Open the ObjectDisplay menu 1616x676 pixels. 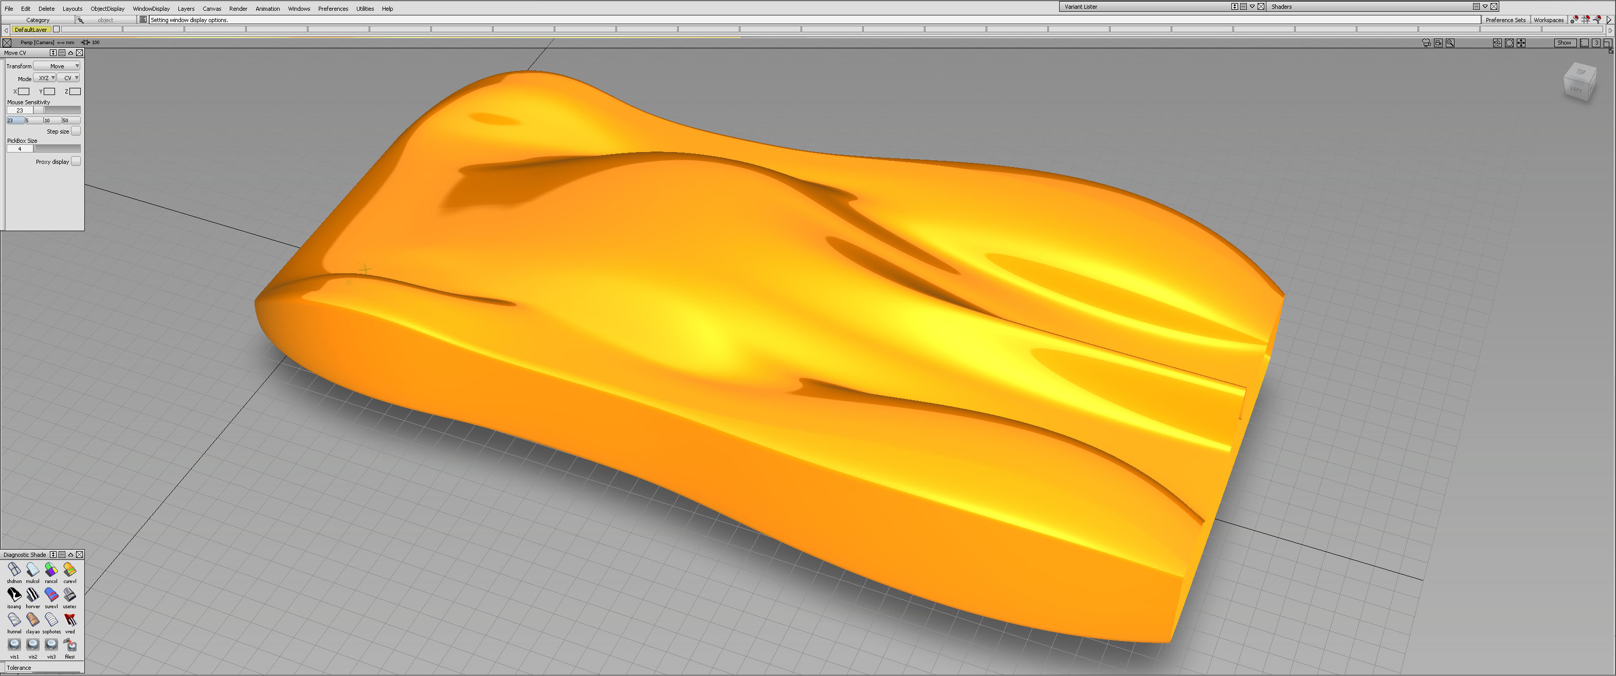[x=107, y=9]
